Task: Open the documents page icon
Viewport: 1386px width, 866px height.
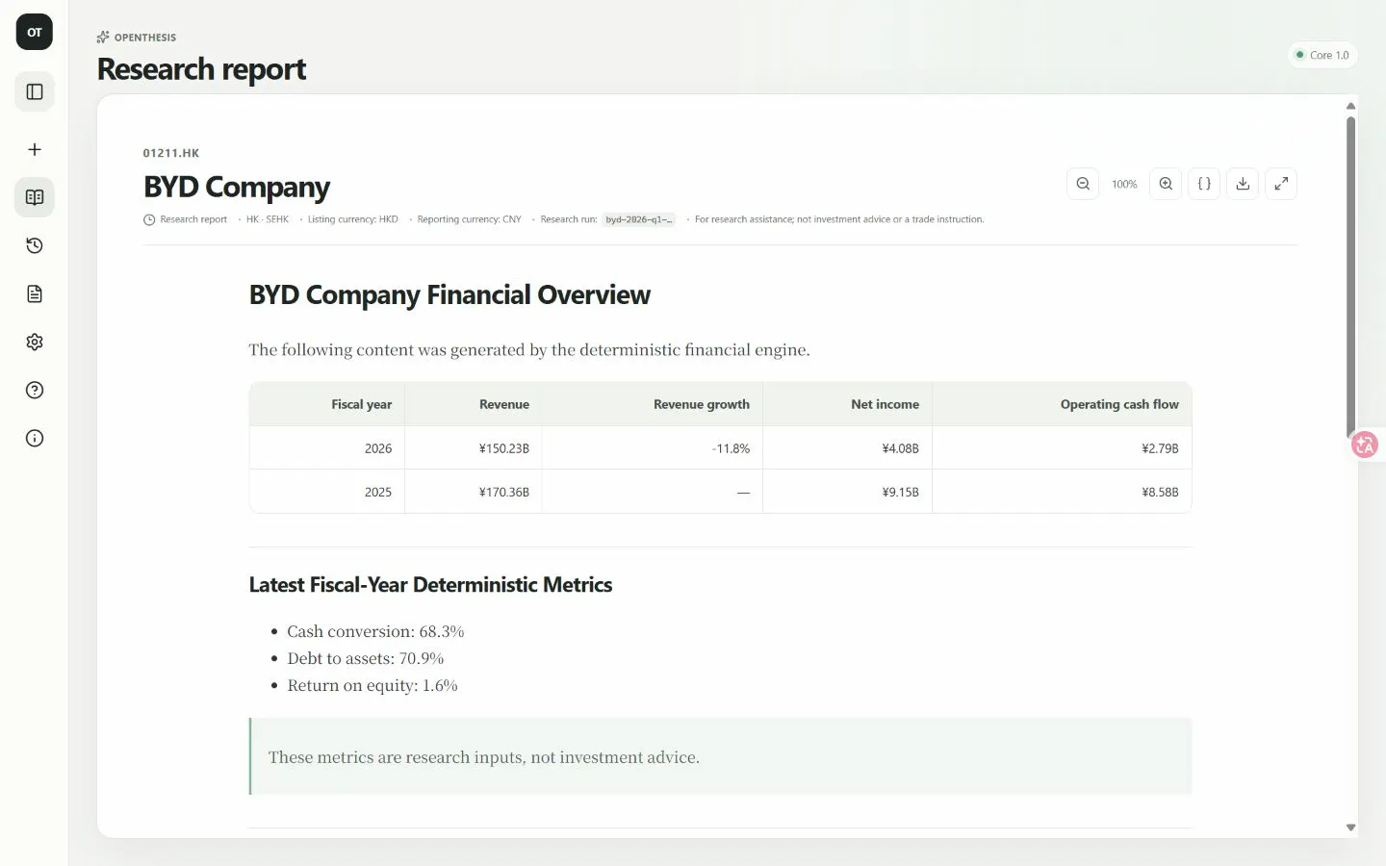Action: [35, 293]
